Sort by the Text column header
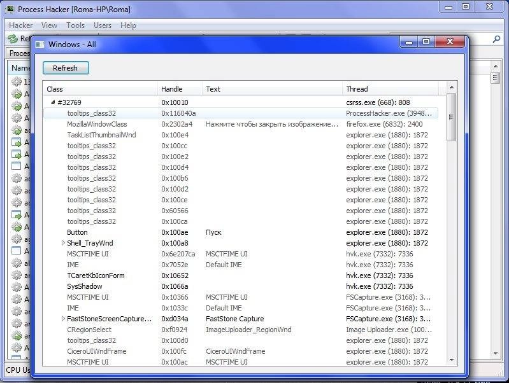 click(273, 89)
